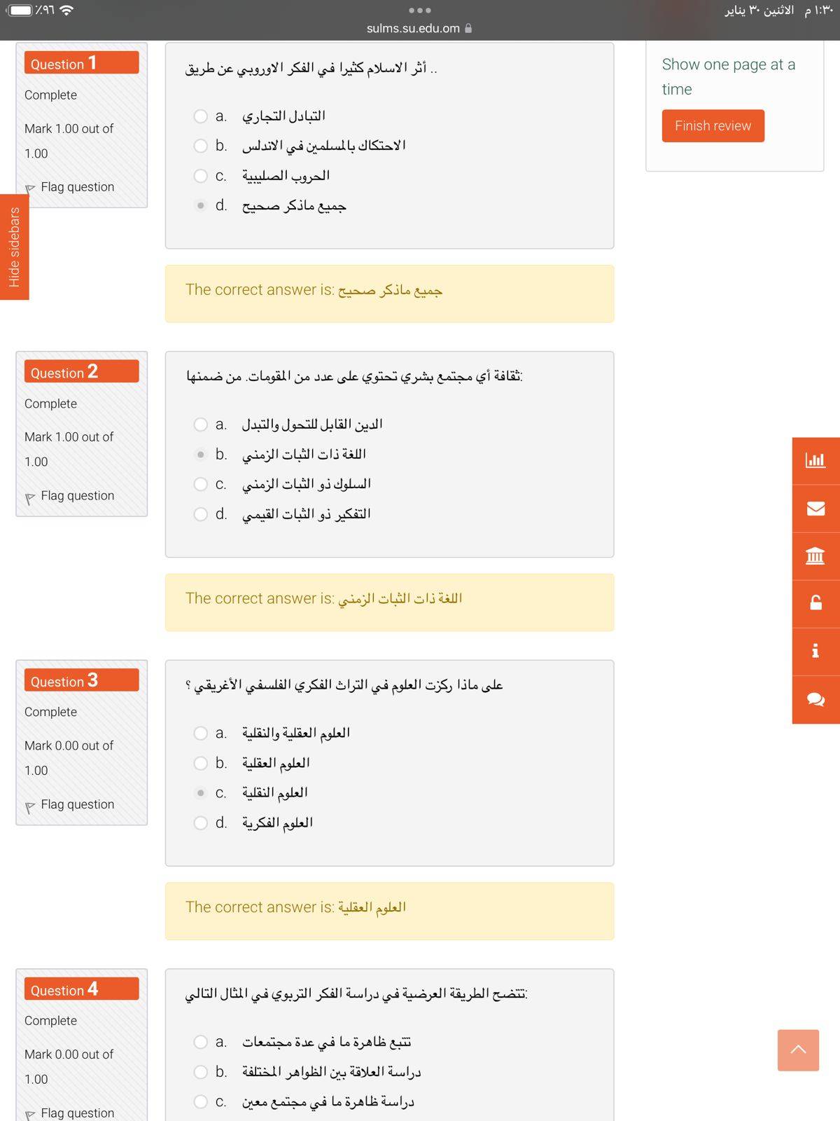
Task: Click the Finish review button
Action: [713, 126]
